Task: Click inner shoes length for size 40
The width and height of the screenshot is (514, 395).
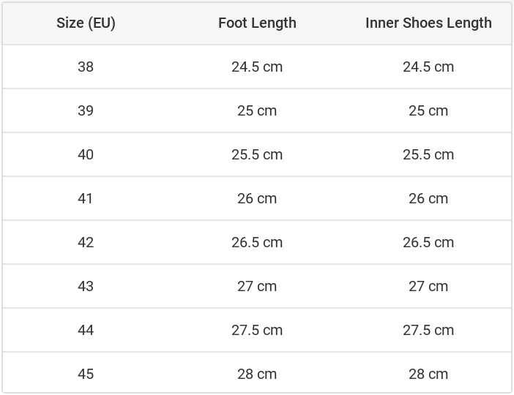Action: (428, 154)
